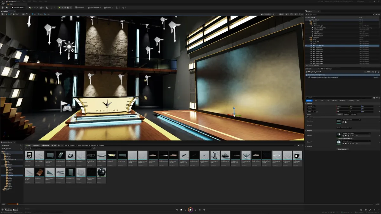Toggle visibility eye of selected Outliner row

pyautogui.click(x=306, y=46)
